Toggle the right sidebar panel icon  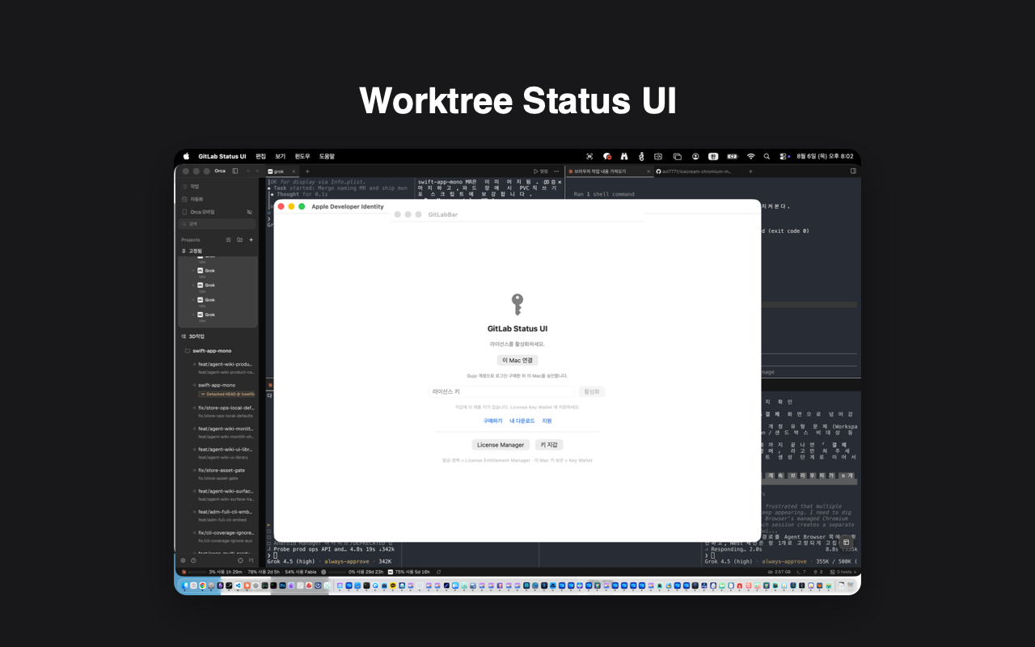853,171
